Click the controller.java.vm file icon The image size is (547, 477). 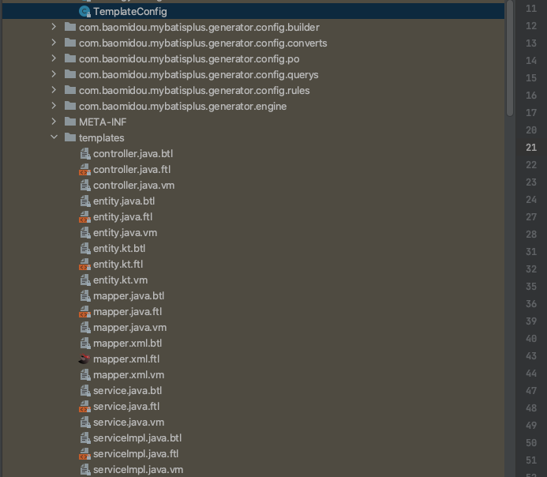85,186
